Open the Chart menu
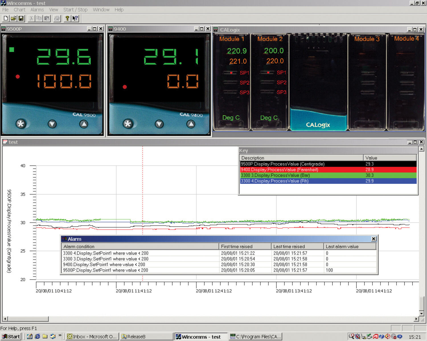Viewport: 427px width, 341px height. 19,9
